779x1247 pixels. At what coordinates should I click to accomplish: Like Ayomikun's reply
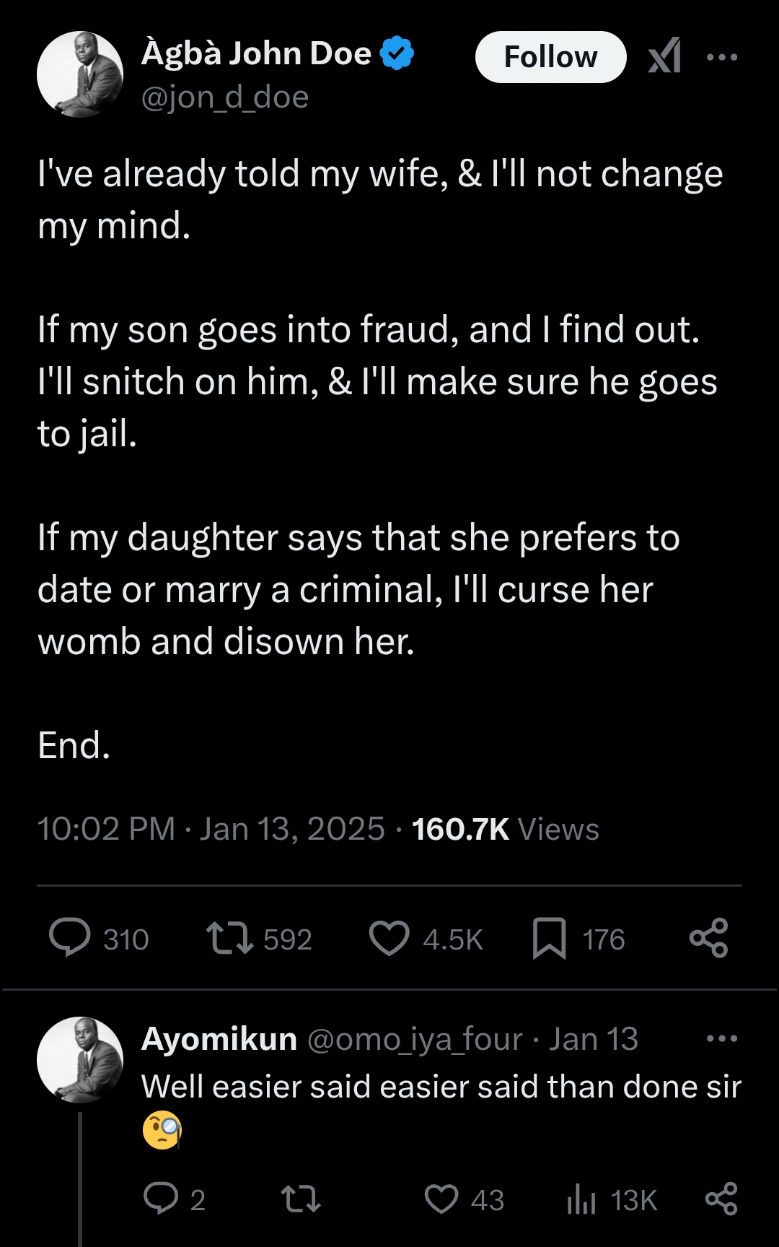pyautogui.click(x=441, y=1199)
